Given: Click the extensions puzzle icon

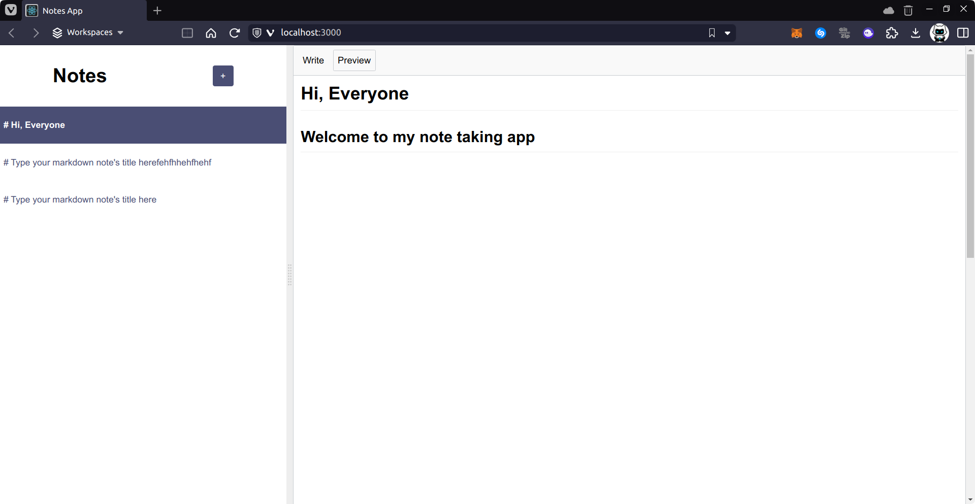Looking at the screenshot, I should [892, 32].
